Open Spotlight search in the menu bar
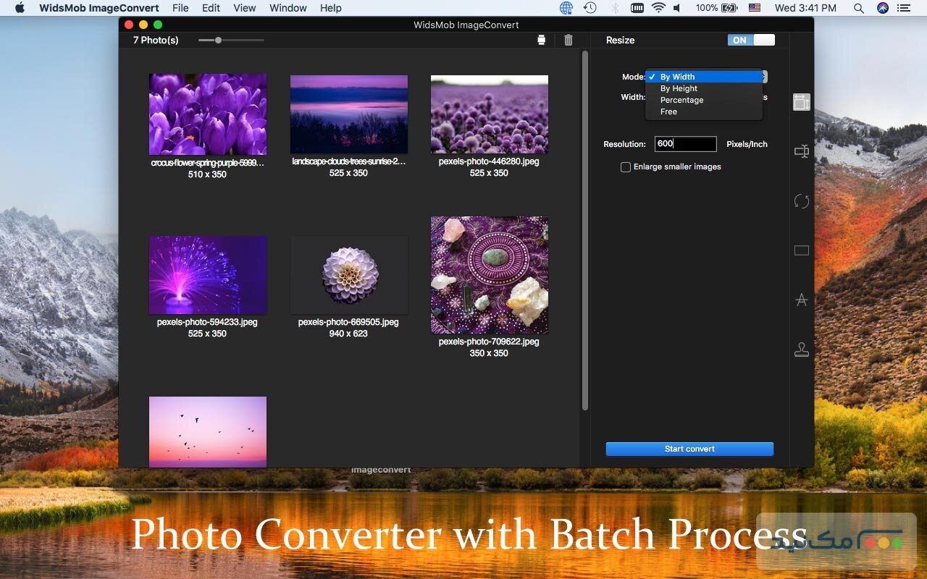The image size is (927, 579). click(x=858, y=8)
